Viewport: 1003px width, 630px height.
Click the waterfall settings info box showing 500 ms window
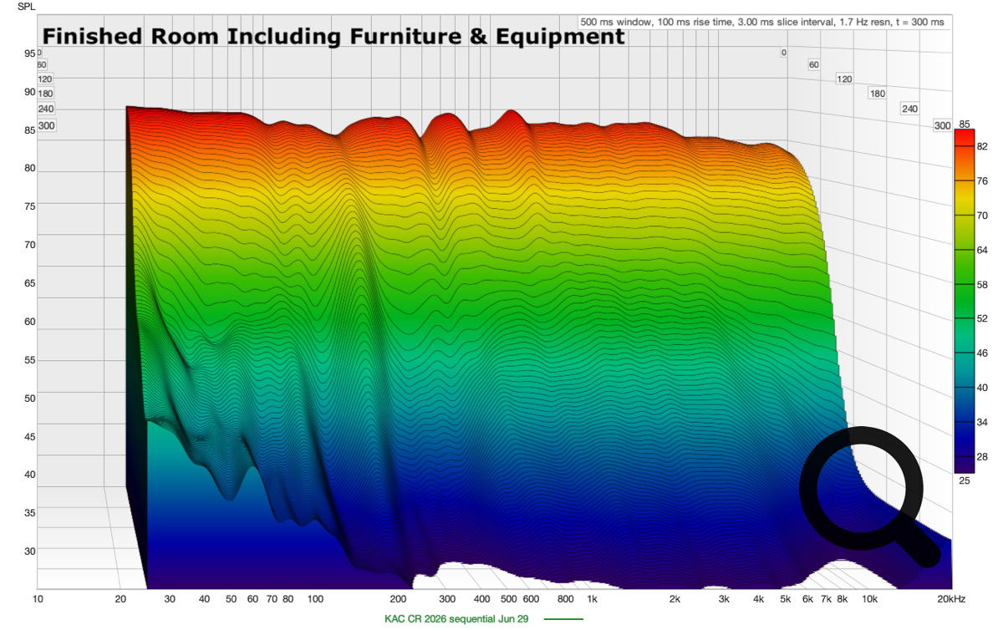coord(764,22)
